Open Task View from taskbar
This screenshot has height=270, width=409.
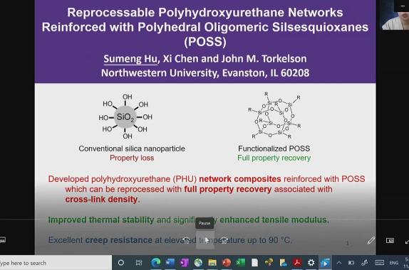click(x=138, y=263)
